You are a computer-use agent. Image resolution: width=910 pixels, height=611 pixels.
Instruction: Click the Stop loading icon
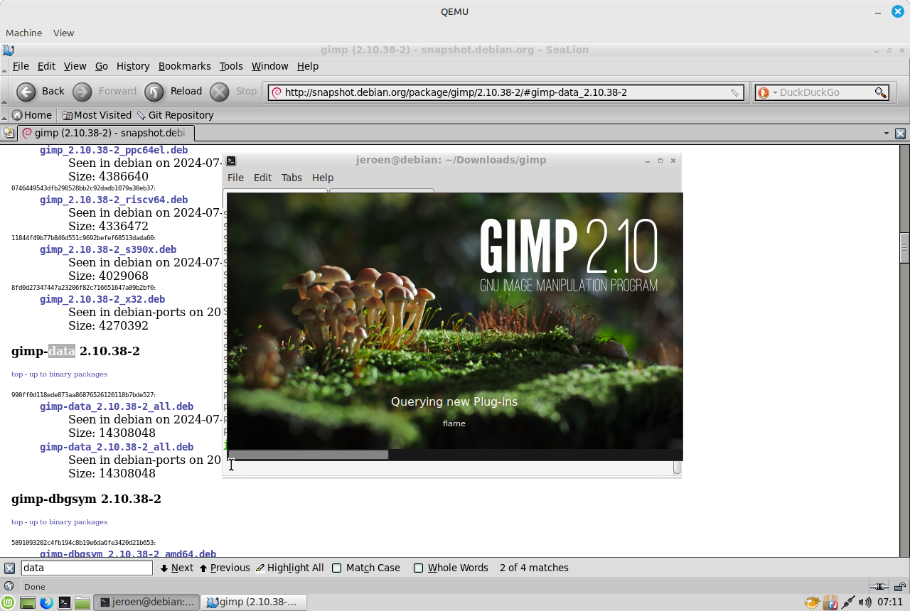coord(220,92)
